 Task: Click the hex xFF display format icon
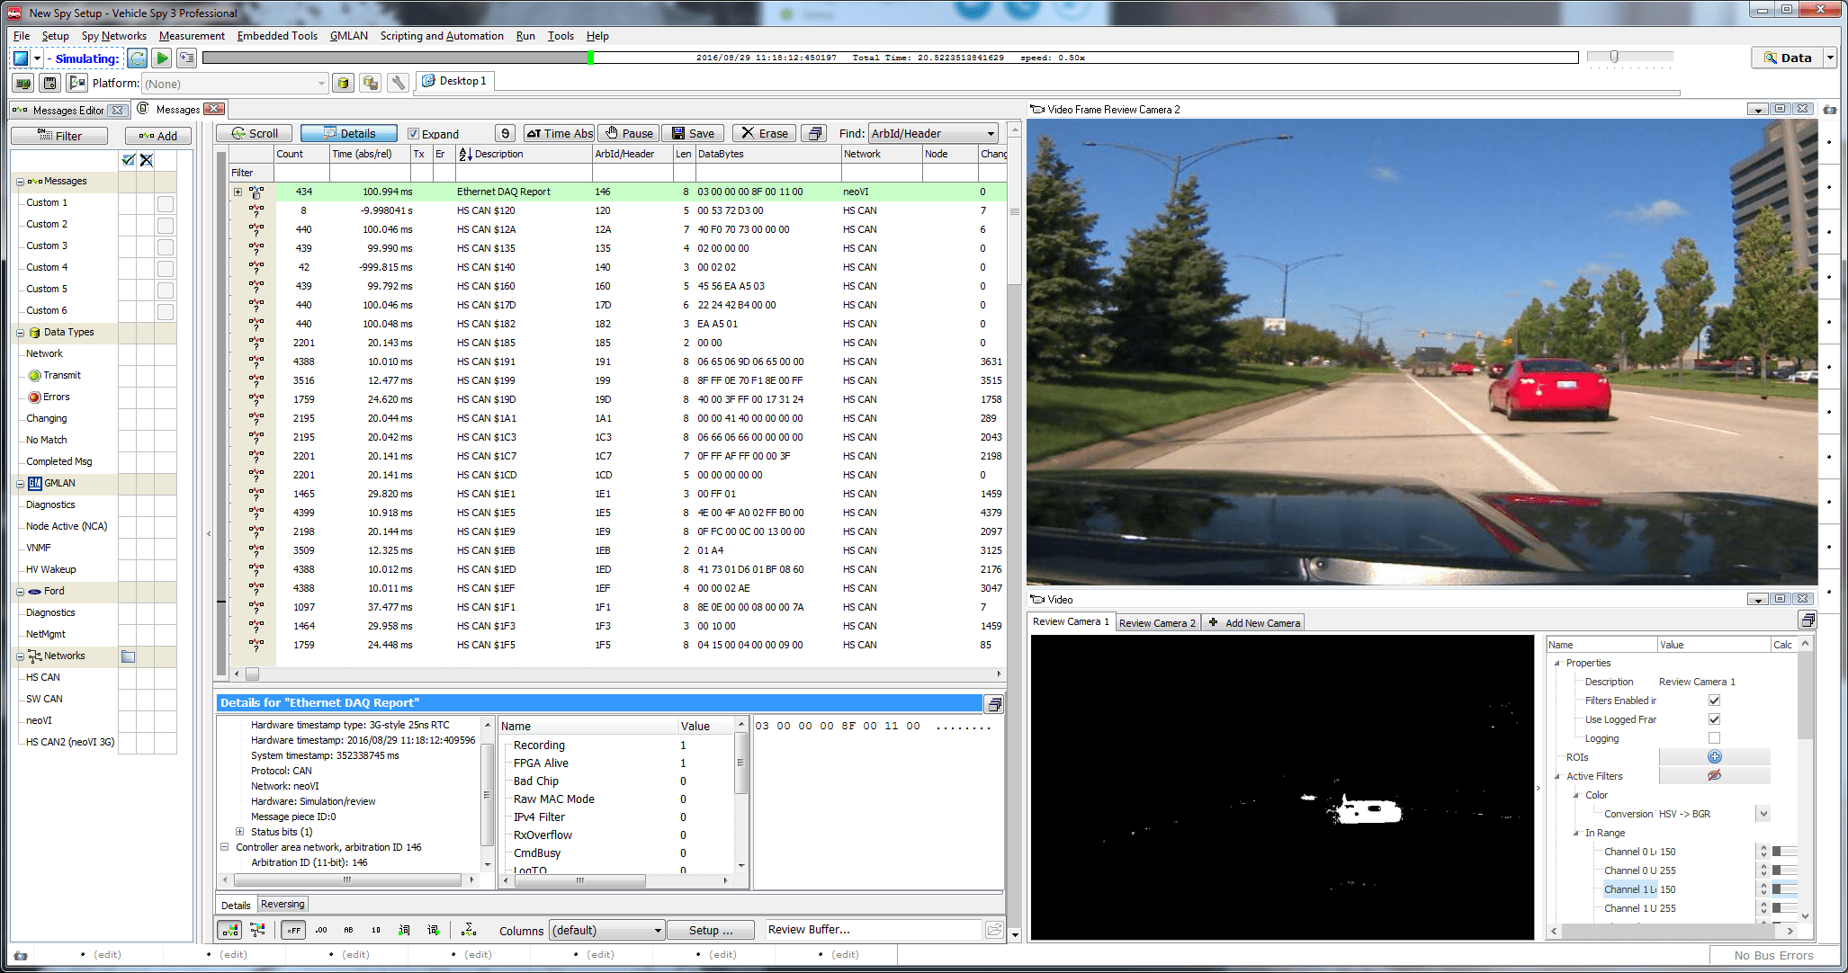point(293,931)
